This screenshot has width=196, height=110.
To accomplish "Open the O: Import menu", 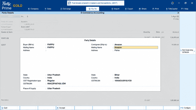I will pyautogui.click(x=115, y=9).
